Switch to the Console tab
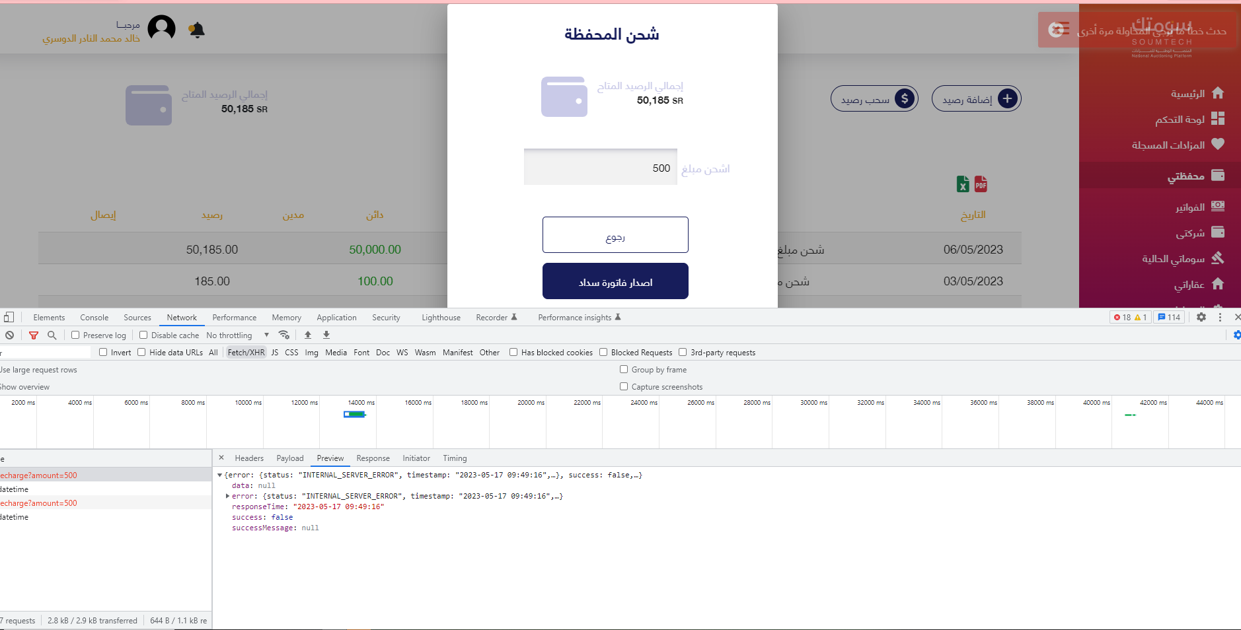The image size is (1241, 630). [94, 318]
